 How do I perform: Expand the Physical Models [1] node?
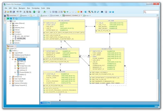15,72
